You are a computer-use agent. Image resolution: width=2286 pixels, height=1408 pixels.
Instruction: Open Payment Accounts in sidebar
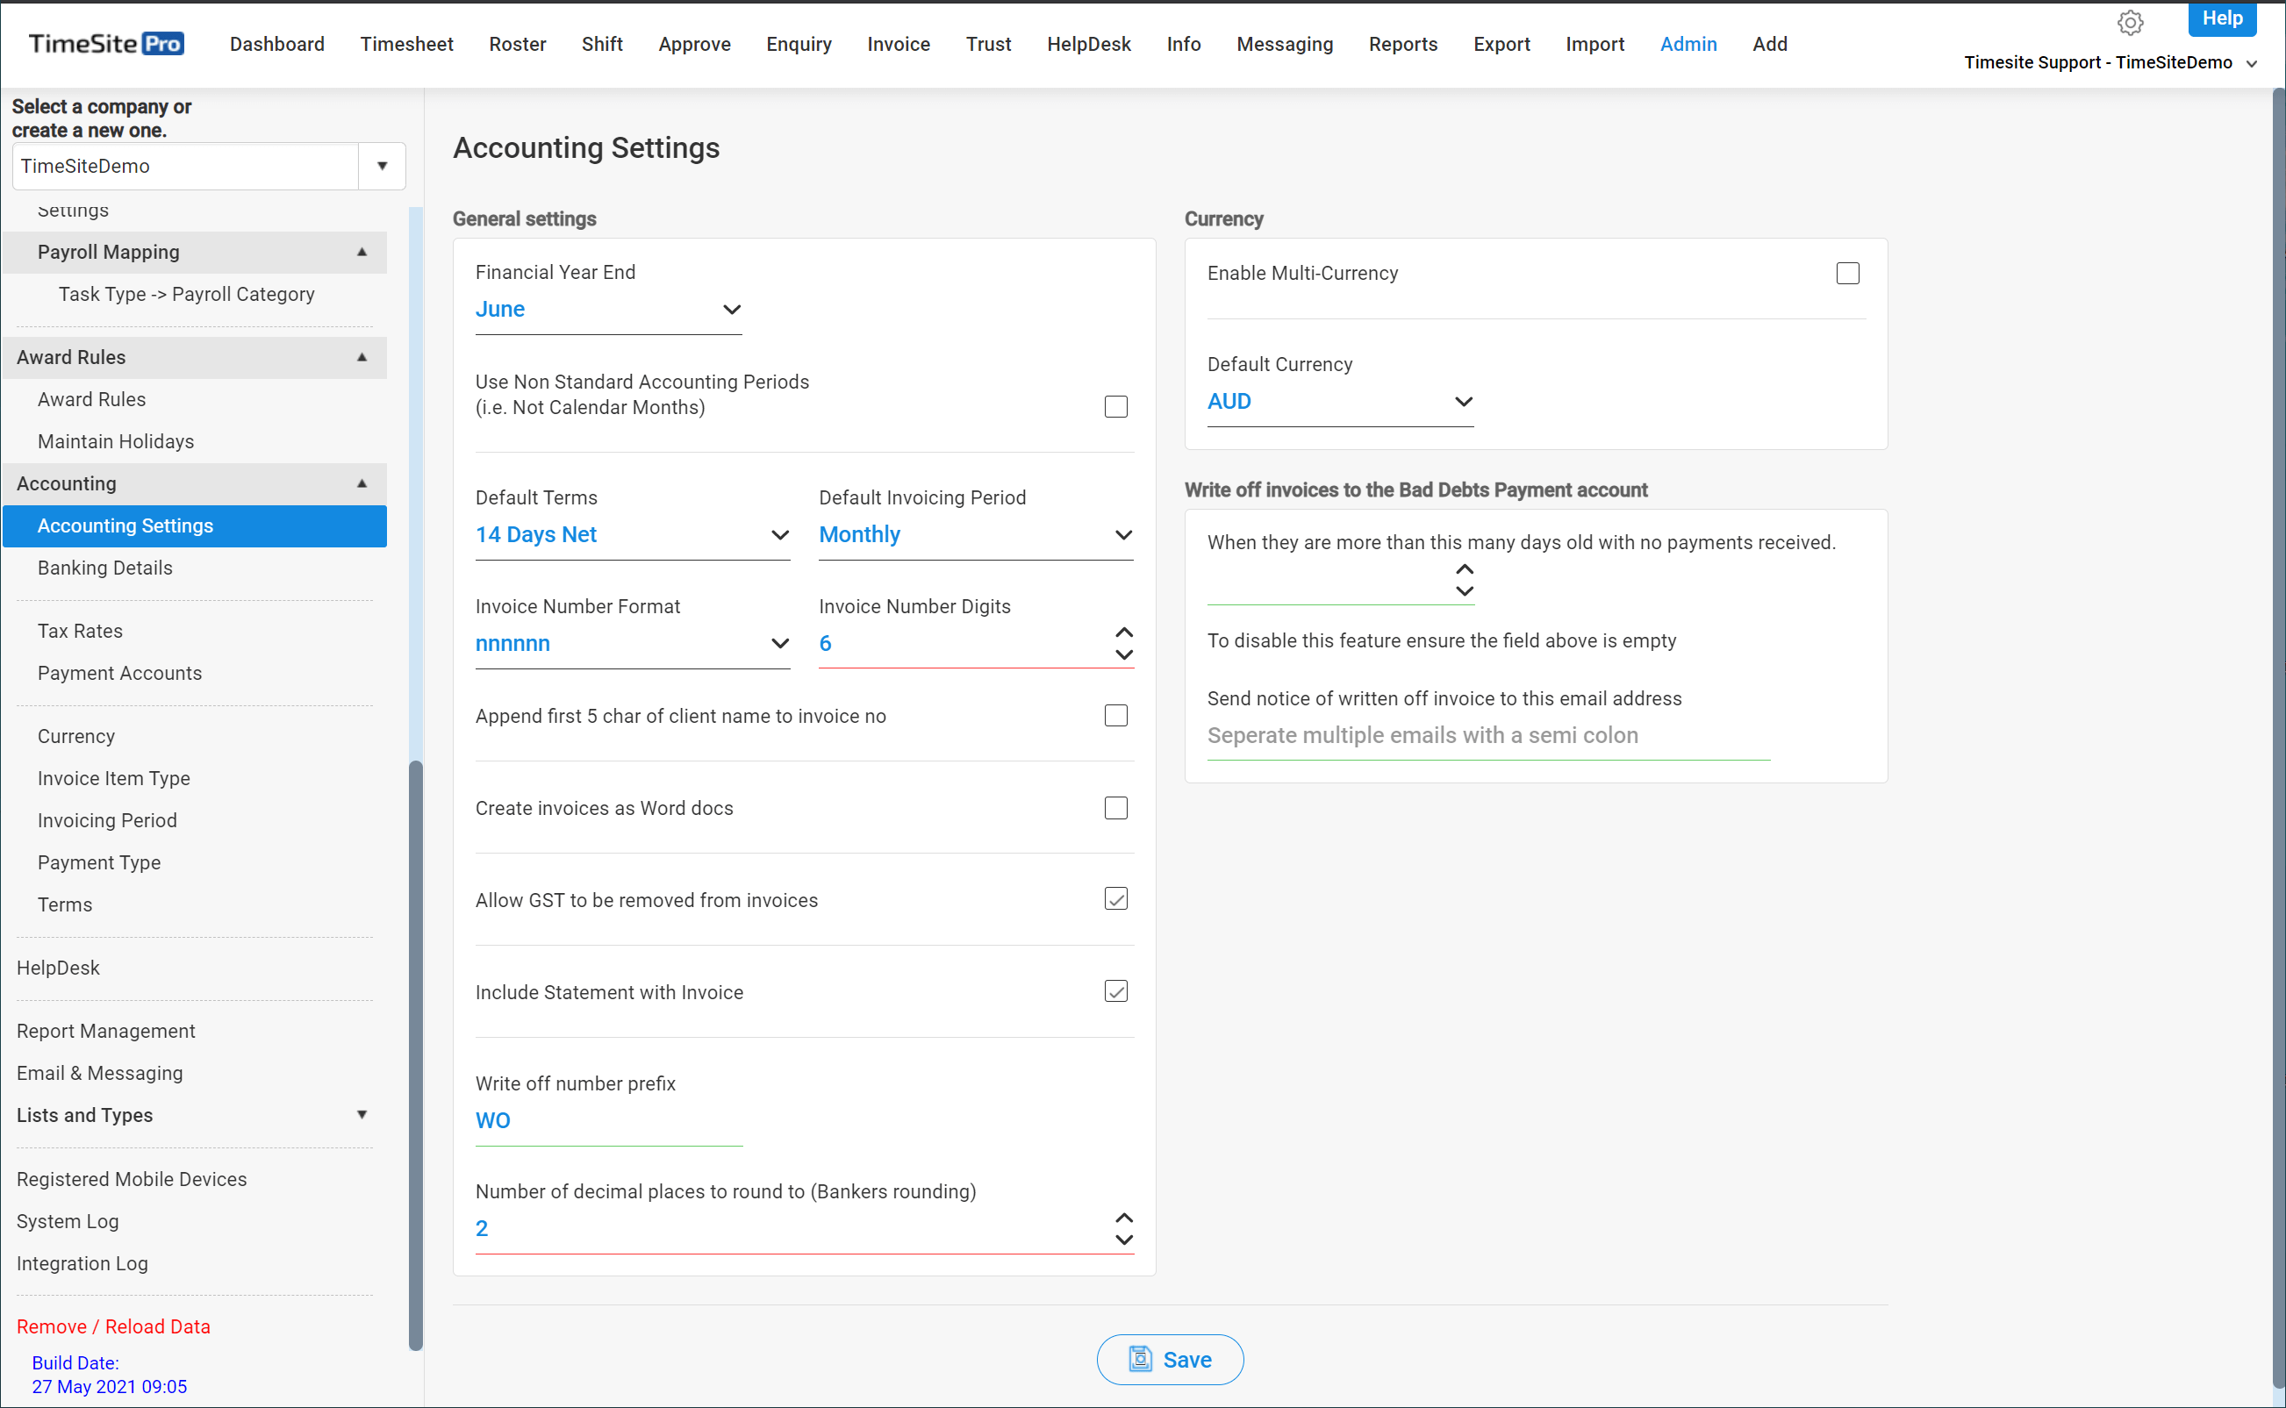click(x=119, y=673)
